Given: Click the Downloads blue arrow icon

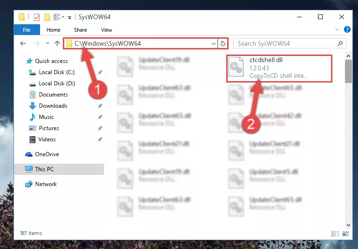Looking at the screenshot, I should [32, 106].
